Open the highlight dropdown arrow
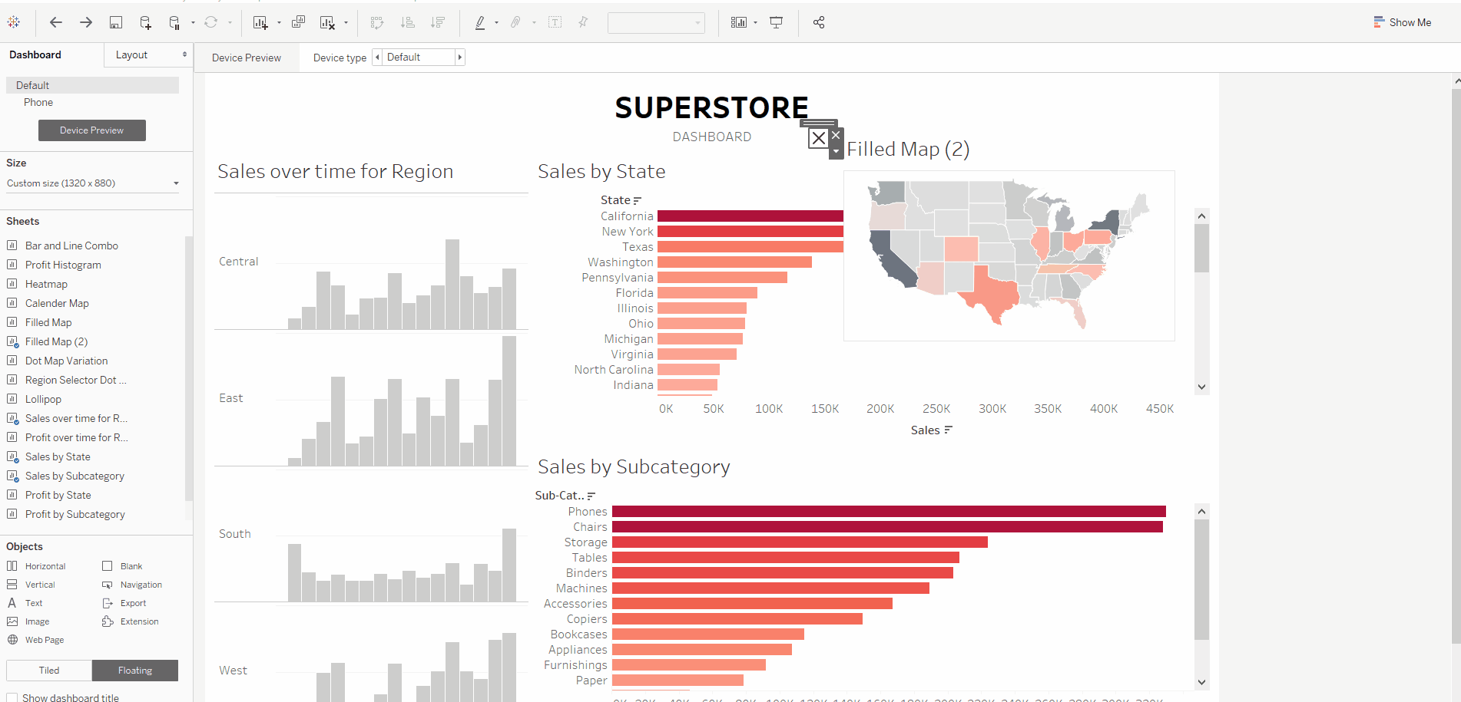The width and height of the screenshot is (1461, 702). tap(496, 23)
